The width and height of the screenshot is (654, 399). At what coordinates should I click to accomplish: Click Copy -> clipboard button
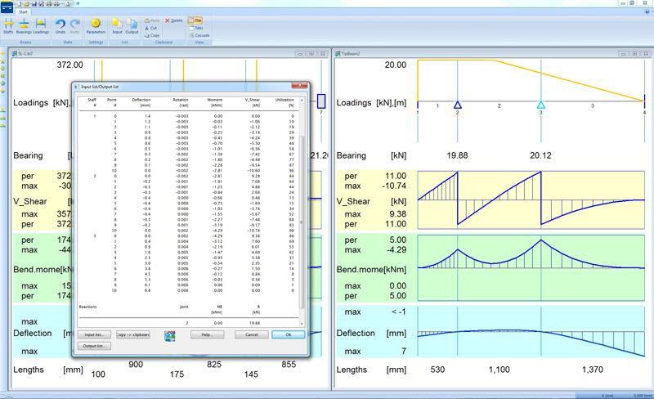[x=132, y=334]
